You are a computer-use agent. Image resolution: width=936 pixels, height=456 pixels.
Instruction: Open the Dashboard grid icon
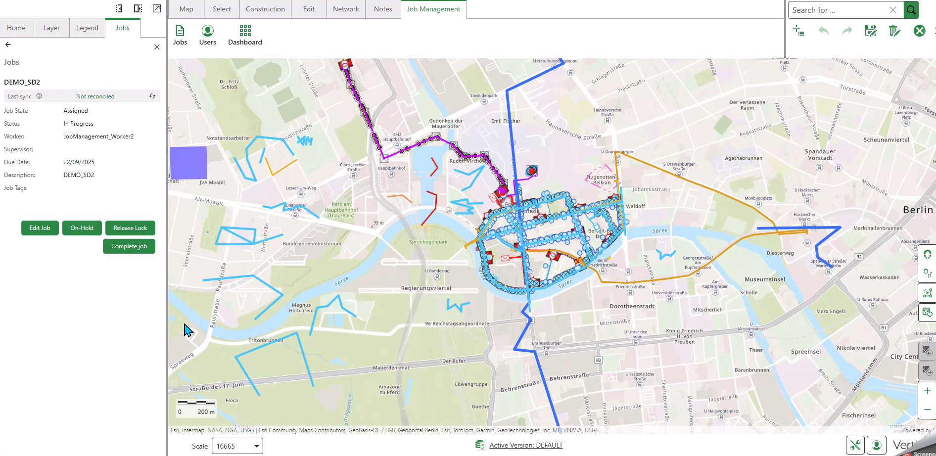[x=245, y=35]
